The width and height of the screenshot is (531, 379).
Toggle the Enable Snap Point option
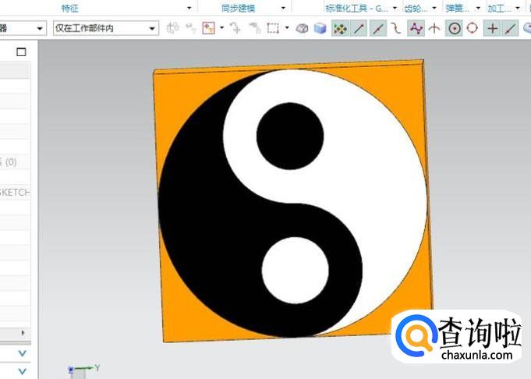[x=340, y=28]
